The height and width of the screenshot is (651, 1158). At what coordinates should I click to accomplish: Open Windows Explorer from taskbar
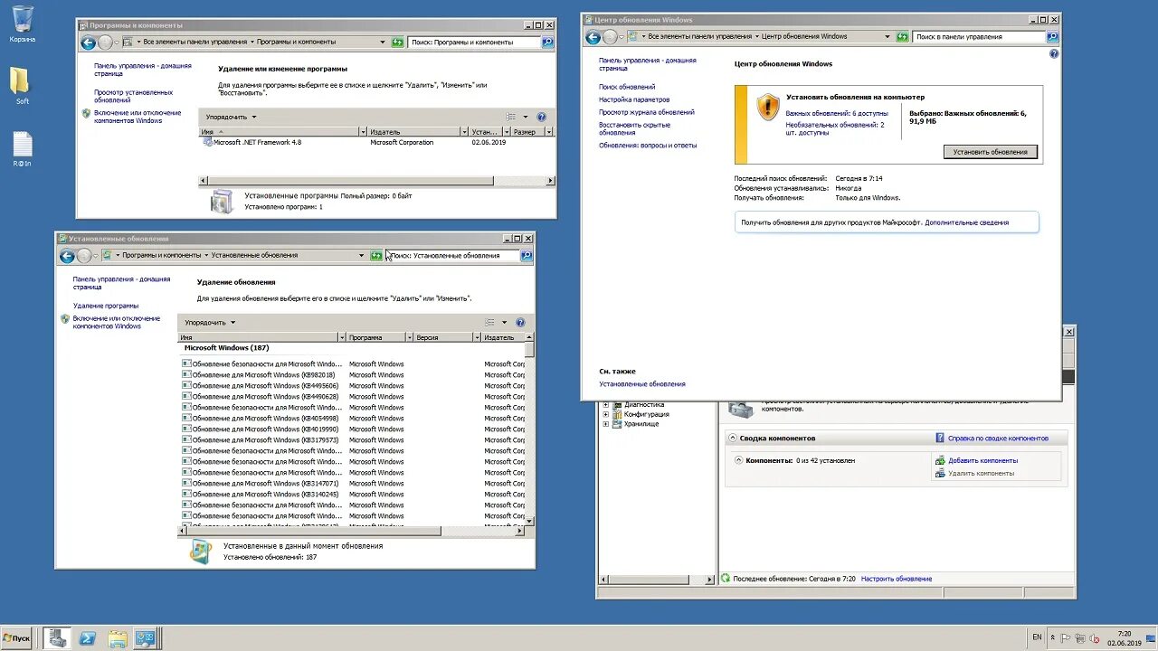[117, 637]
